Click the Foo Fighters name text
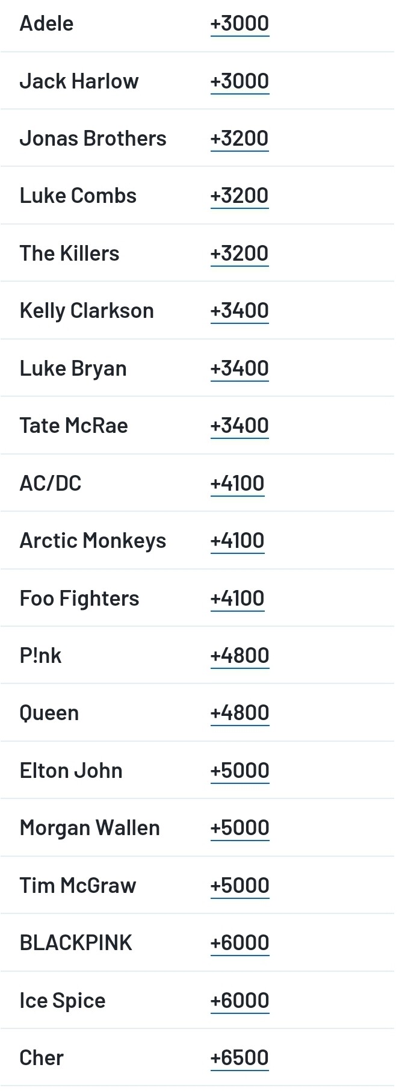Image resolution: width=405 pixels, height=1091 pixels. [x=79, y=598]
